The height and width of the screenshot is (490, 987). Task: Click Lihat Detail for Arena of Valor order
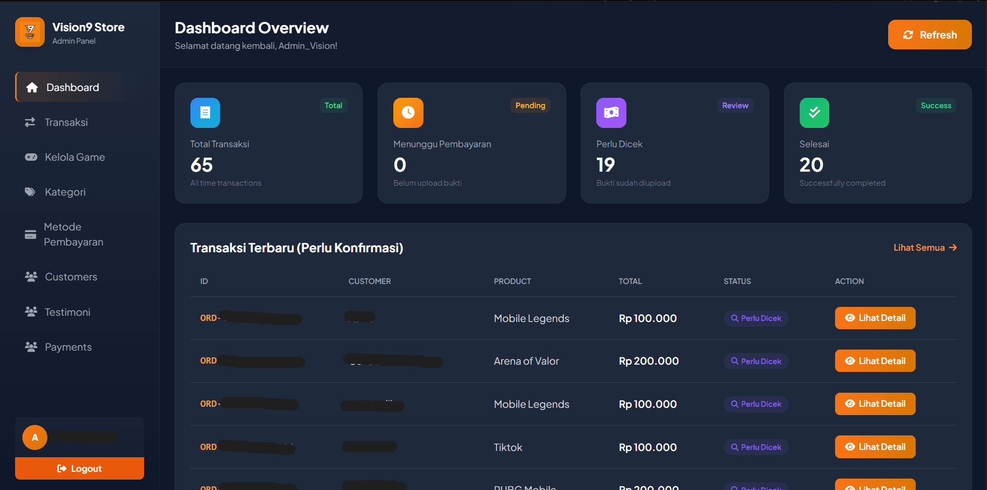(x=875, y=361)
